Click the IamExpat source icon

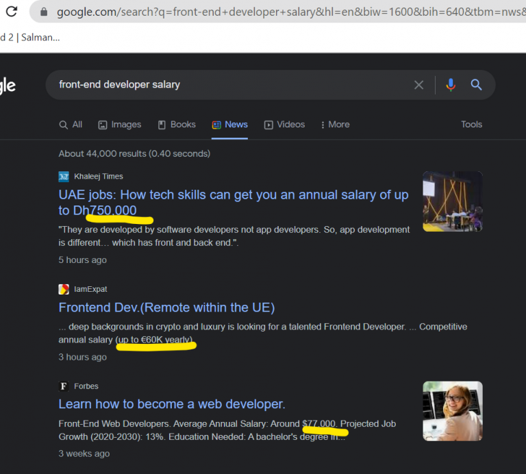click(64, 289)
